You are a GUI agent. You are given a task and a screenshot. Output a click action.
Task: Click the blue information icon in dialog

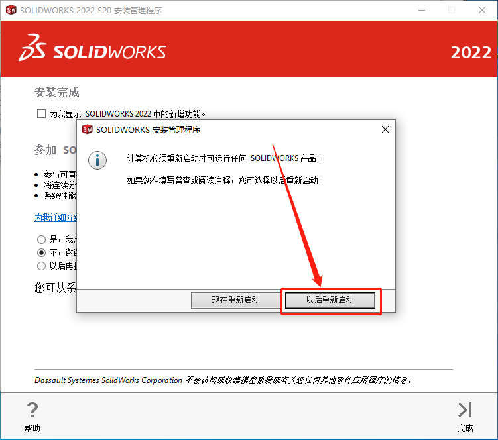[x=97, y=160]
